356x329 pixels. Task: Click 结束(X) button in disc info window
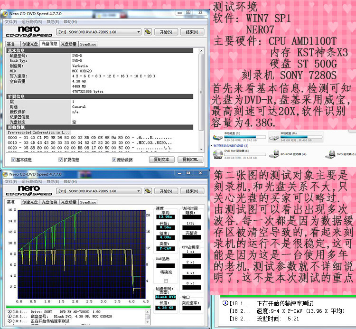192,32
